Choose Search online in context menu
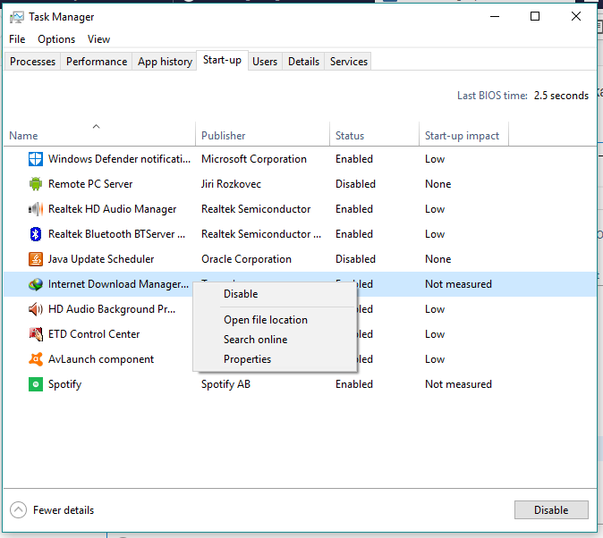This screenshot has width=603, height=538. [255, 340]
